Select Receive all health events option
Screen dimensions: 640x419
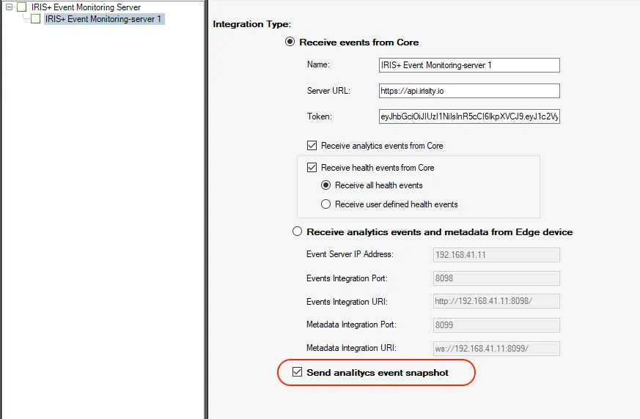tap(325, 185)
